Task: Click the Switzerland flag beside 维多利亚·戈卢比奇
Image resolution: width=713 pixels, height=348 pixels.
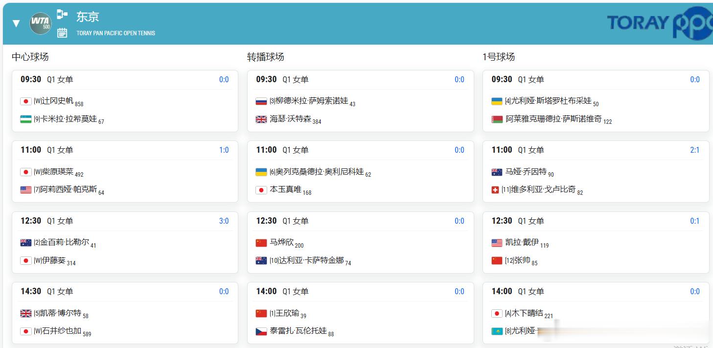Action: (x=495, y=189)
